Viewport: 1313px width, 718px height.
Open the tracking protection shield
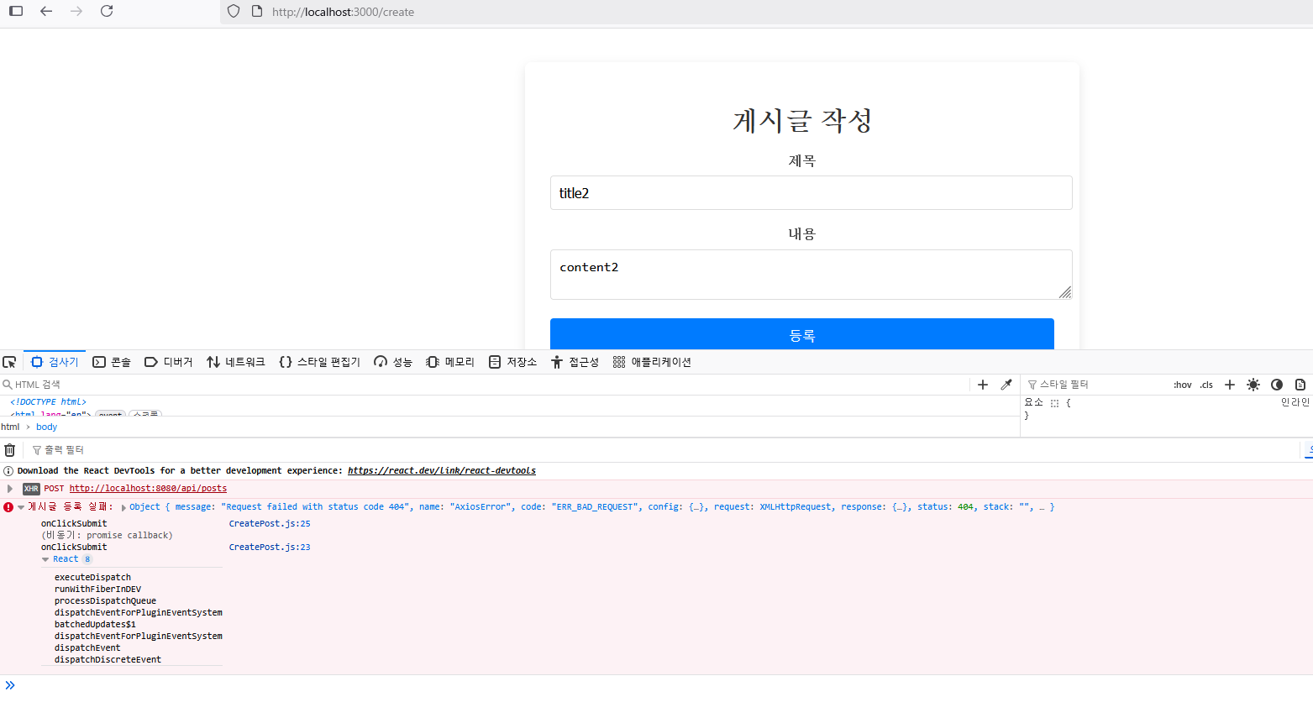[x=234, y=11]
